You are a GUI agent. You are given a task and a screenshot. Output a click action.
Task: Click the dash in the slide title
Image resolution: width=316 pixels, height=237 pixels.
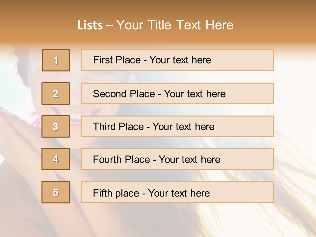pos(110,25)
